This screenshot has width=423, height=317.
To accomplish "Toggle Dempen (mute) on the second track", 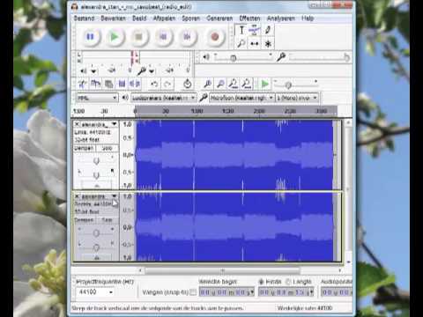I will [x=85, y=220].
